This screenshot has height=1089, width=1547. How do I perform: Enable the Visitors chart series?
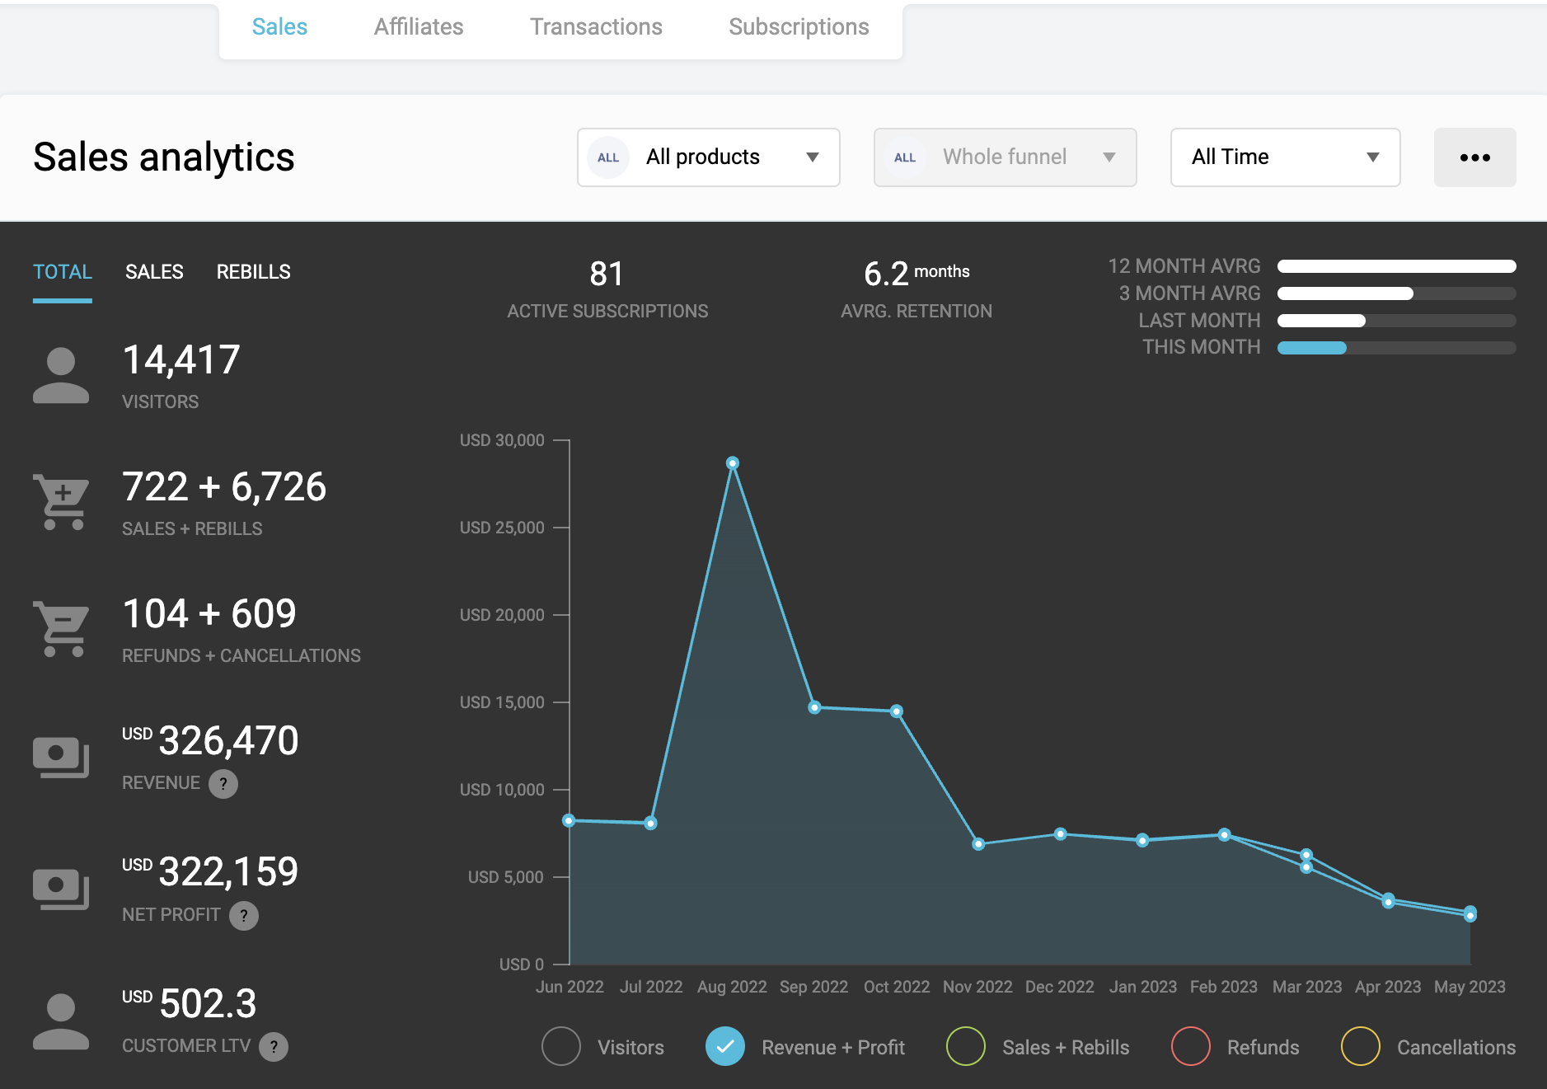[561, 1047]
